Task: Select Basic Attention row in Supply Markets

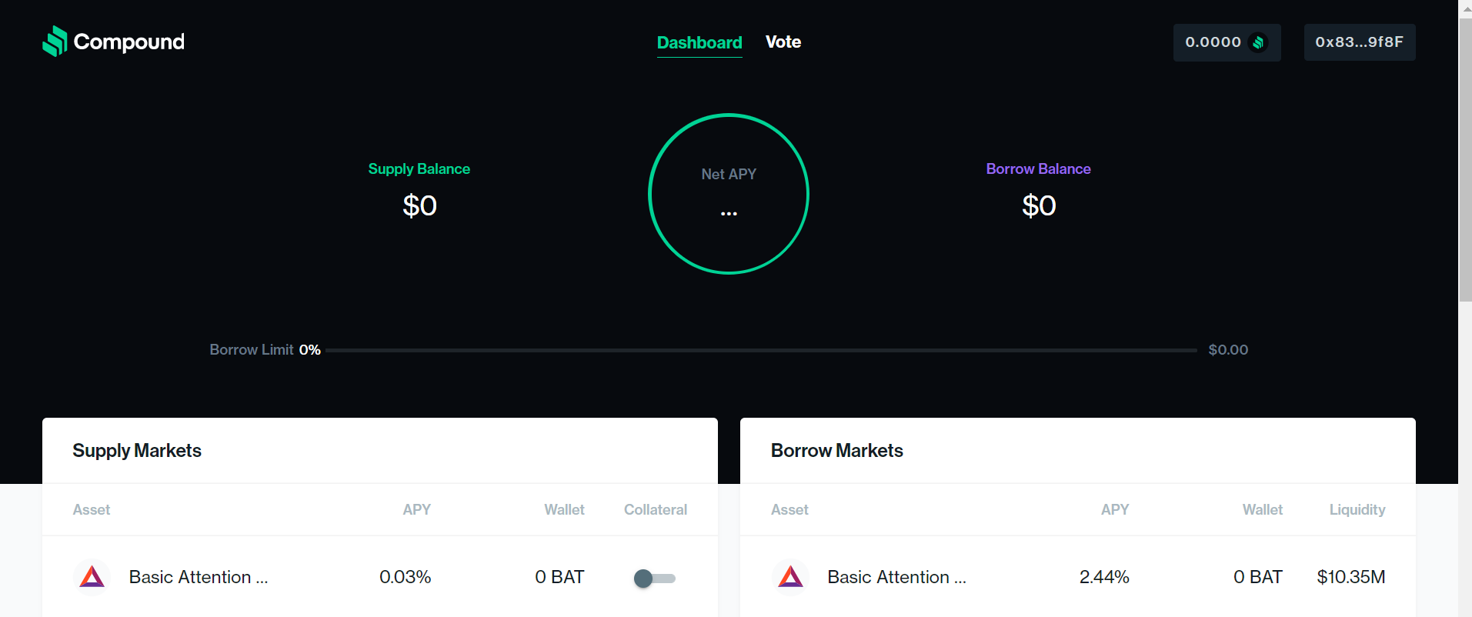Action: click(x=380, y=577)
